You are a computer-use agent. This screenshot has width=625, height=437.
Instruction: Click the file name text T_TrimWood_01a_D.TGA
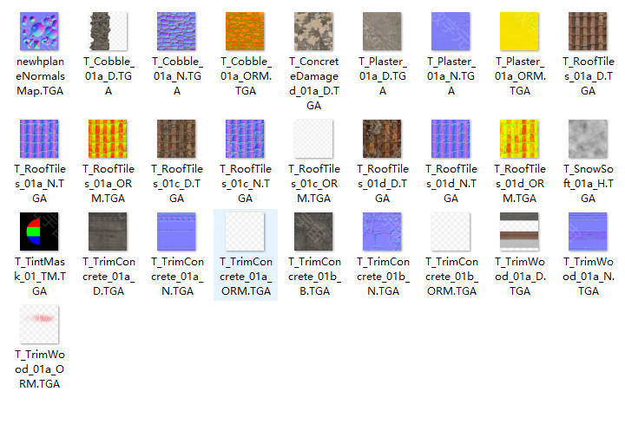[520, 277]
